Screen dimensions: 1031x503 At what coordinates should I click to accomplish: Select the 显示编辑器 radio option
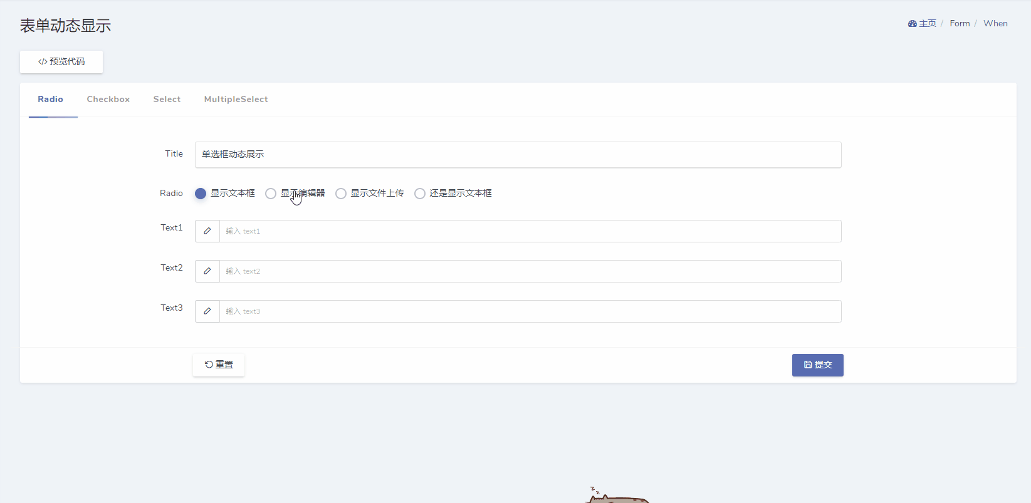pyautogui.click(x=271, y=194)
